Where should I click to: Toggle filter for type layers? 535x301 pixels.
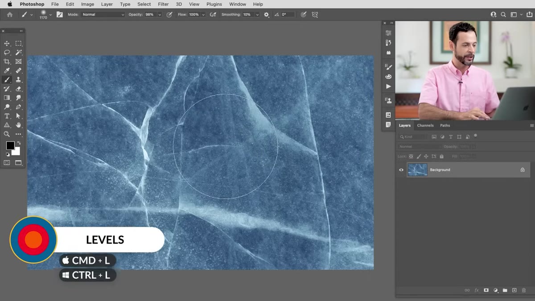click(451, 137)
